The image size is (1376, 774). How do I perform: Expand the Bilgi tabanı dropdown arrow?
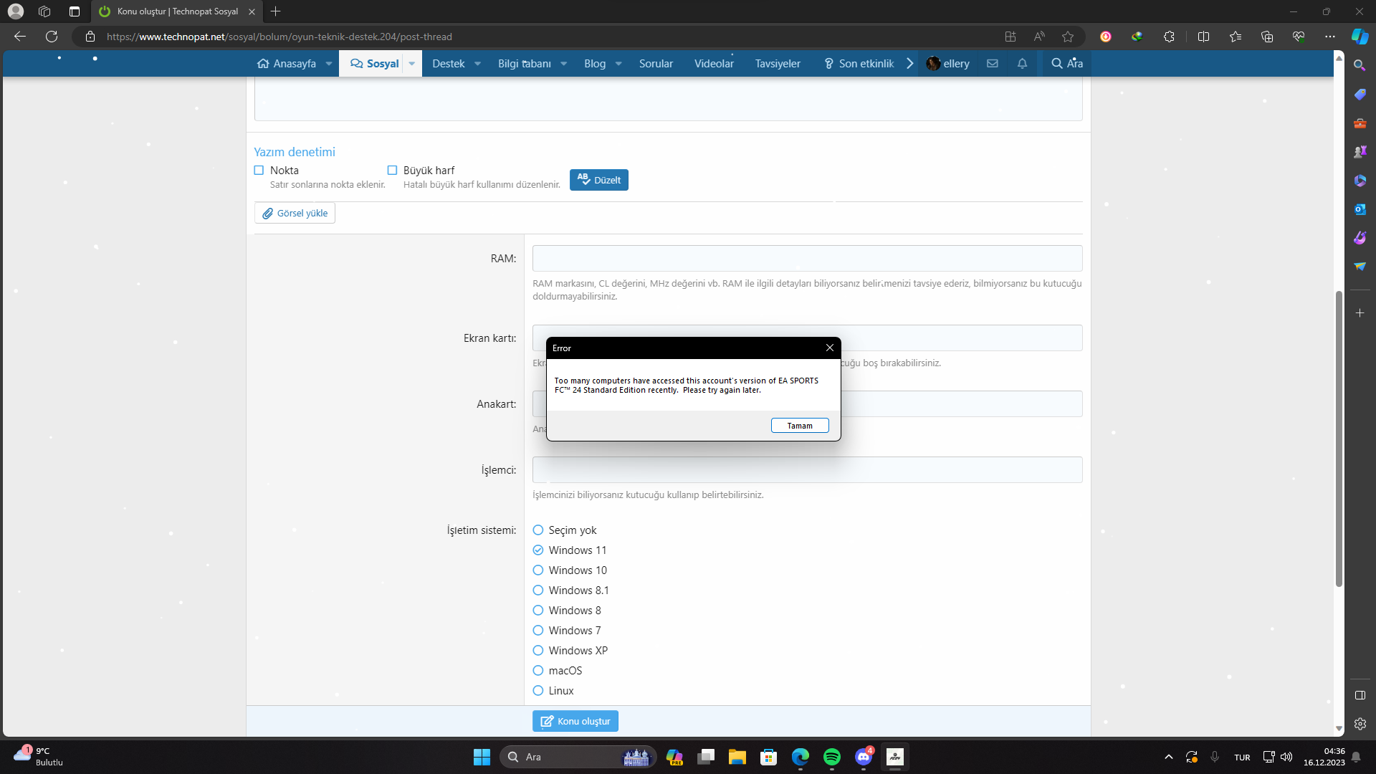pyautogui.click(x=564, y=64)
